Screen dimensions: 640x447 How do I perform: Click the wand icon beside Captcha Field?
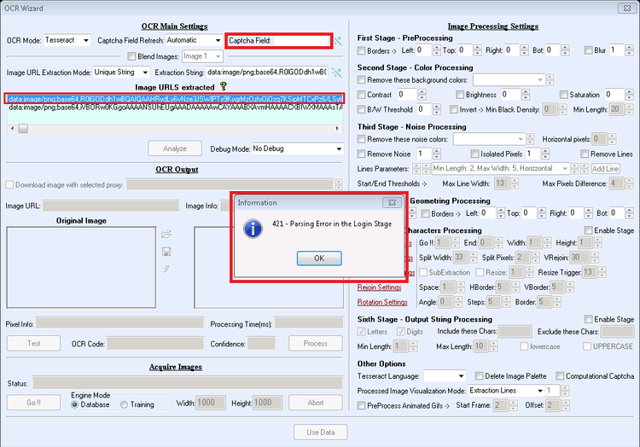pyautogui.click(x=338, y=41)
